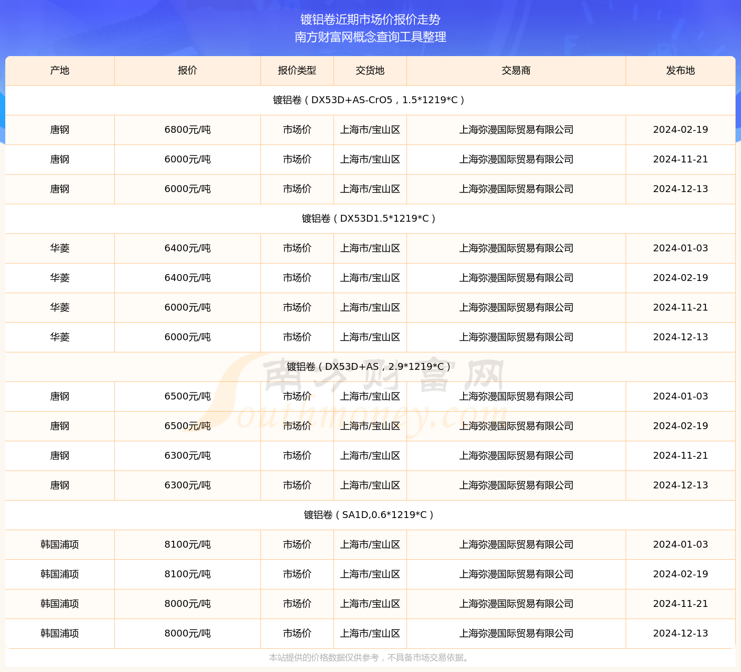Screen dimensions: 741x672
Task: Click 唐钢 origin in the 6500元/吨 2024-01-03 row
Action: tap(60, 396)
